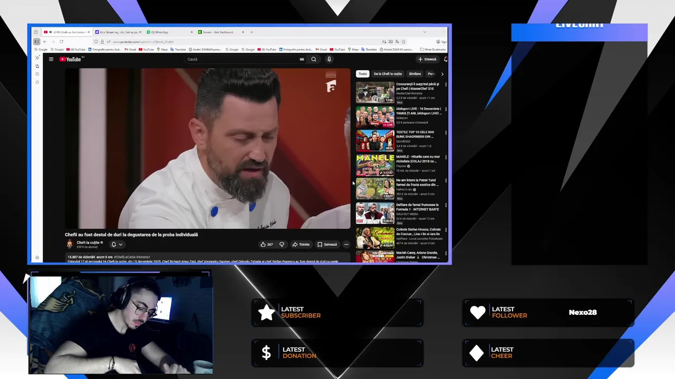Open the Chefi la cuțite channel name link
This screenshot has height=379, width=675.
click(x=88, y=243)
